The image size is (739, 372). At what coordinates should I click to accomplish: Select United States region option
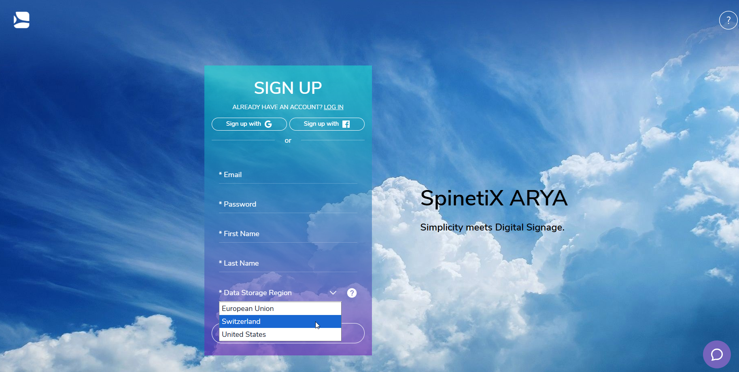(280, 334)
